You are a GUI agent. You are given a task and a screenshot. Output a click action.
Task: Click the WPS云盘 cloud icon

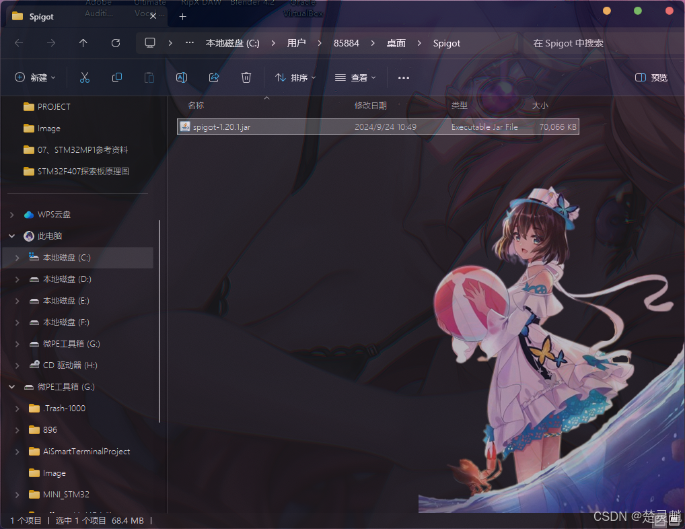point(29,215)
